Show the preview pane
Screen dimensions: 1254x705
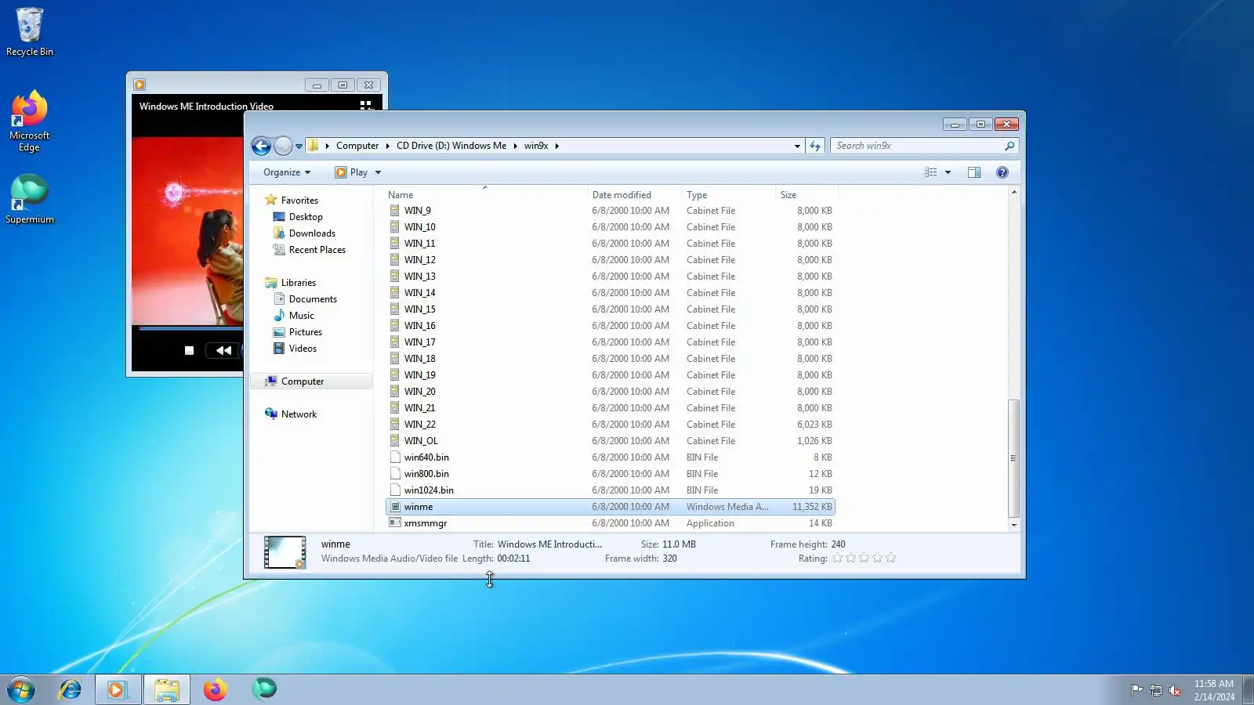pos(974,172)
